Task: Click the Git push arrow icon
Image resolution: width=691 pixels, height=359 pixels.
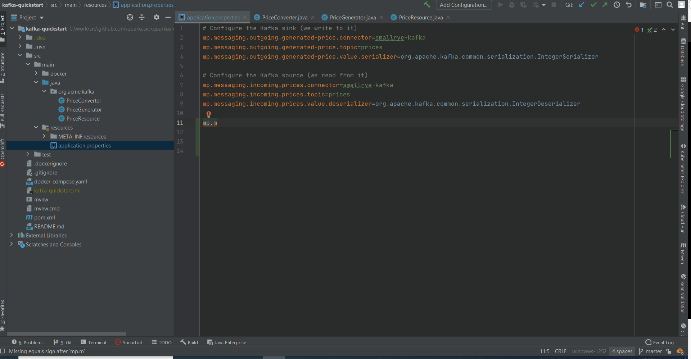Action: (x=605, y=5)
